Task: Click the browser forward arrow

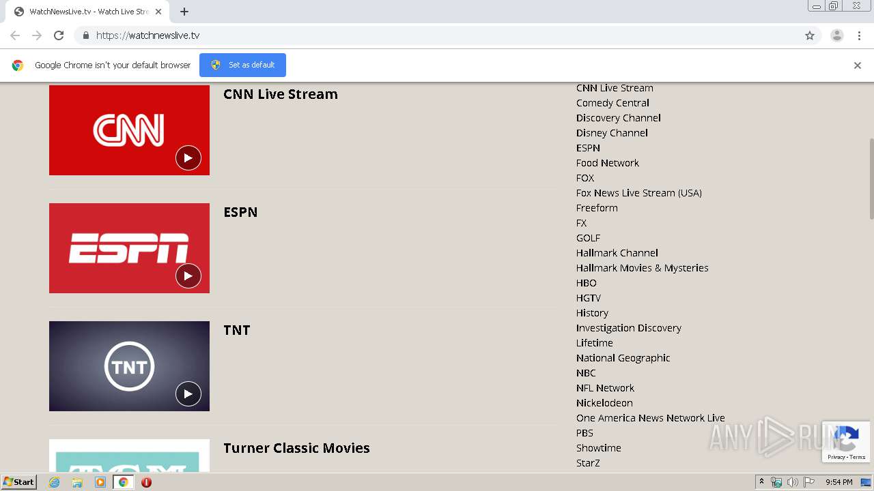Action: tap(37, 35)
